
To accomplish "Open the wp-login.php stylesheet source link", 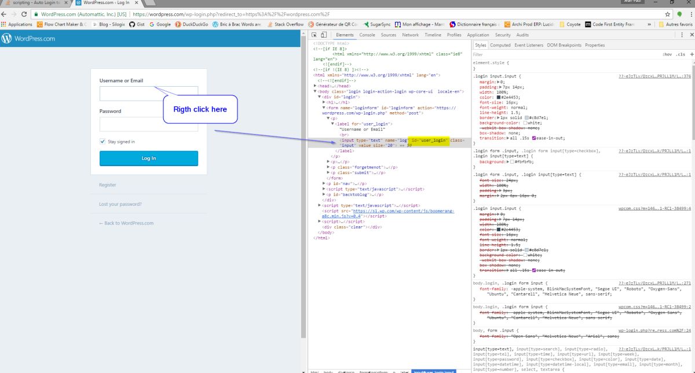I will point(655,330).
